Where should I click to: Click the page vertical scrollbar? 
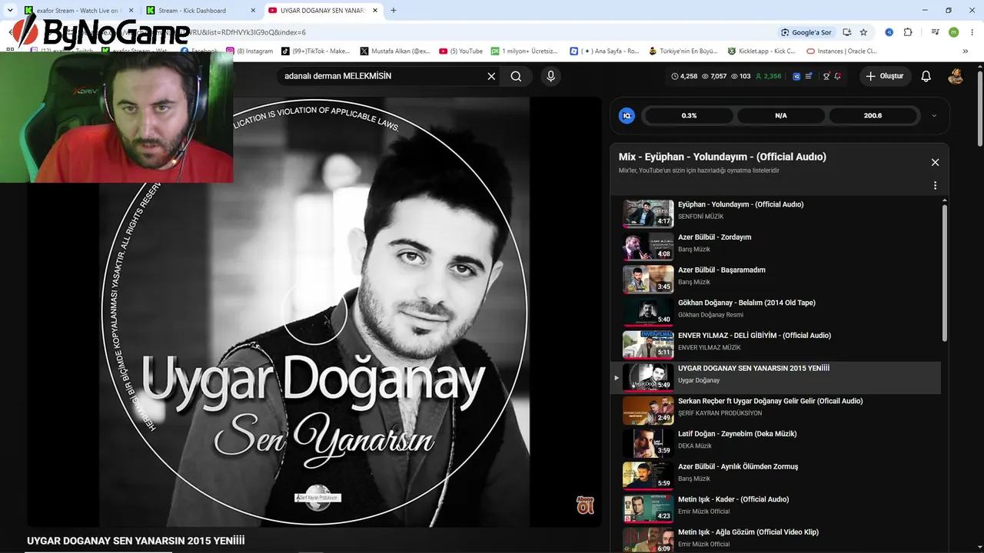pyautogui.click(x=980, y=108)
